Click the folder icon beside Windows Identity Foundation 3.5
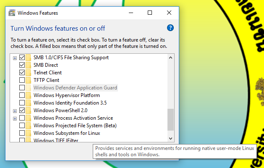Screen dimensions: 264x168 coord(29,103)
